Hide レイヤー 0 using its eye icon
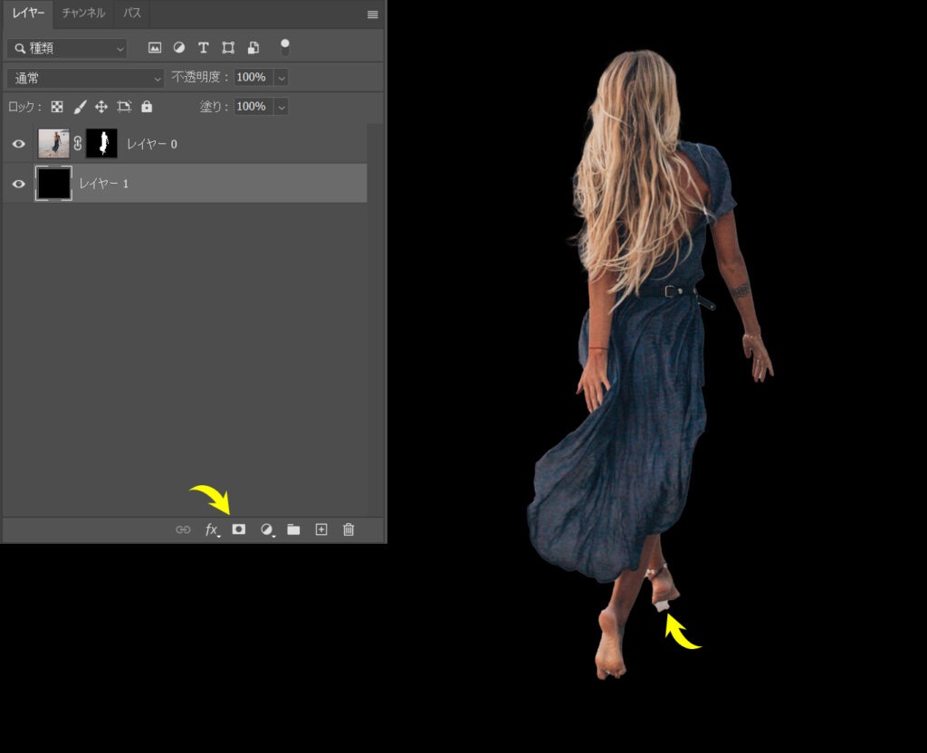 click(19, 144)
